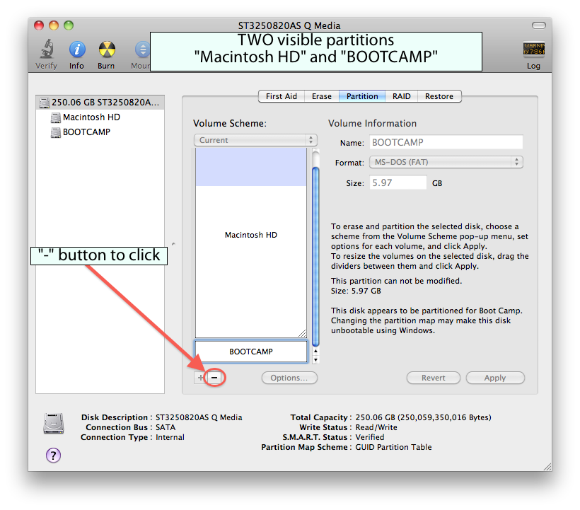The height and width of the screenshot is (510, 580).
Task: Click the volume icon beside Macintosh HD in sidebar
Action: [x=55, y=117]
